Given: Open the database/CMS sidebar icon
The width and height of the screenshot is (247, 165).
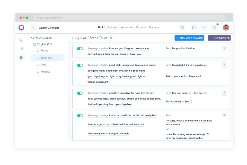Looking at the screenshot, I should tap(21, 48).
